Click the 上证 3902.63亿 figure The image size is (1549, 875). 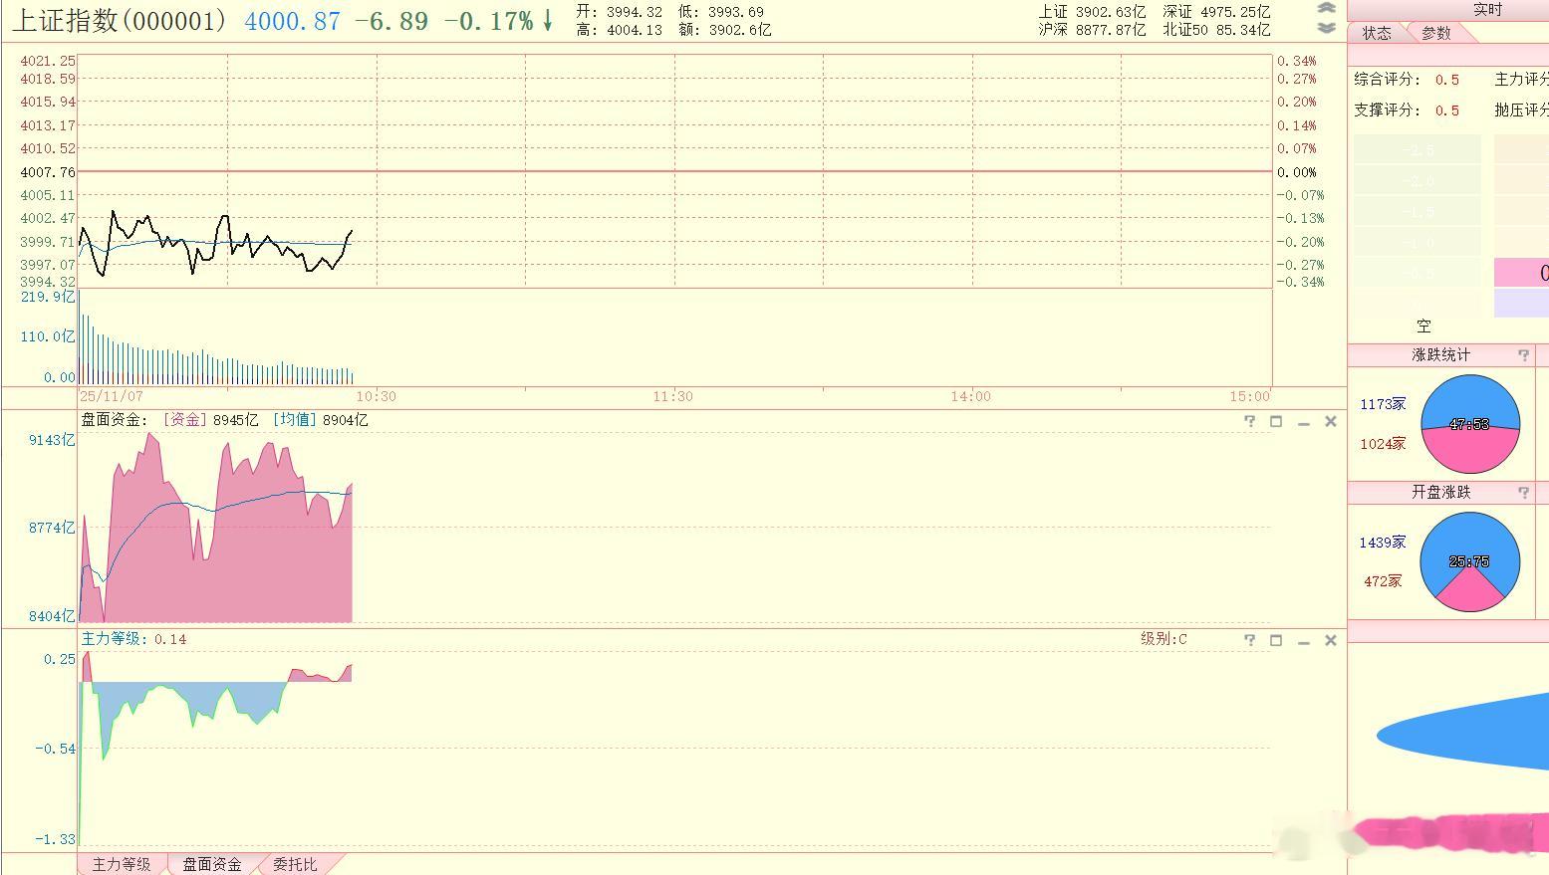click(1092, 12)
